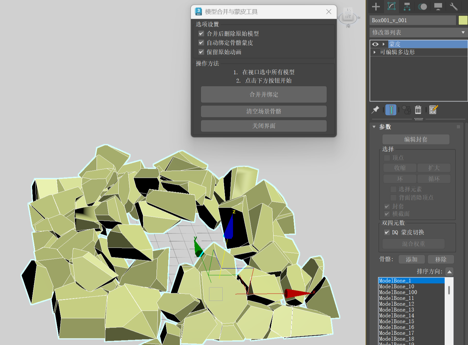The height and width of the screenshot is (345, 468).
Task: Click 添加 to add bones
Action: point(412,259)
